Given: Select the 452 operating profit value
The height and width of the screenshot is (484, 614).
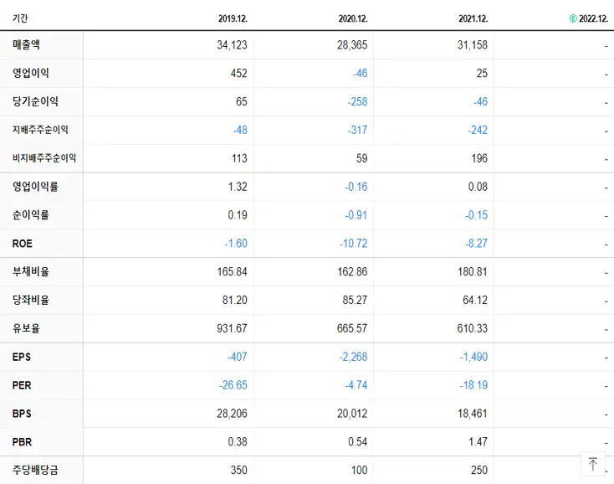Looking at the screenshot, I should click(239, 74).
